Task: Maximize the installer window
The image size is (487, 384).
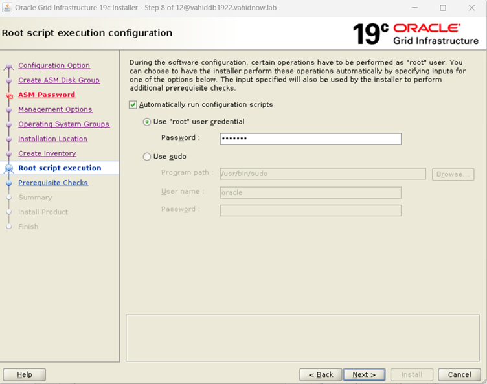Action: click(x=443, y=8)
